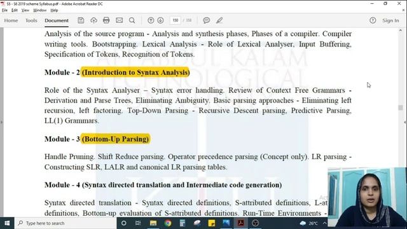Expand the left navigation pane arrow
Viewport: 407px width, 229px height.
coord(1,122)
